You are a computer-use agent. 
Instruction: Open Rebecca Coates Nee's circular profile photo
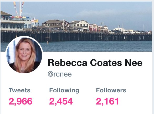point(24,55)
